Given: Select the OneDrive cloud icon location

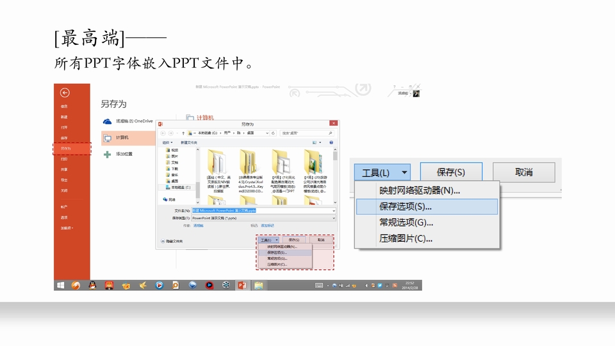Looking at the screenshot, I should (x=107, y=121).
